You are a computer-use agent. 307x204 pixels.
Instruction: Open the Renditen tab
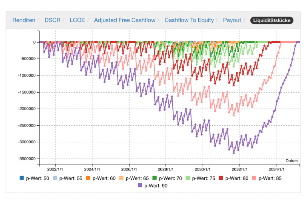(24, 20)
